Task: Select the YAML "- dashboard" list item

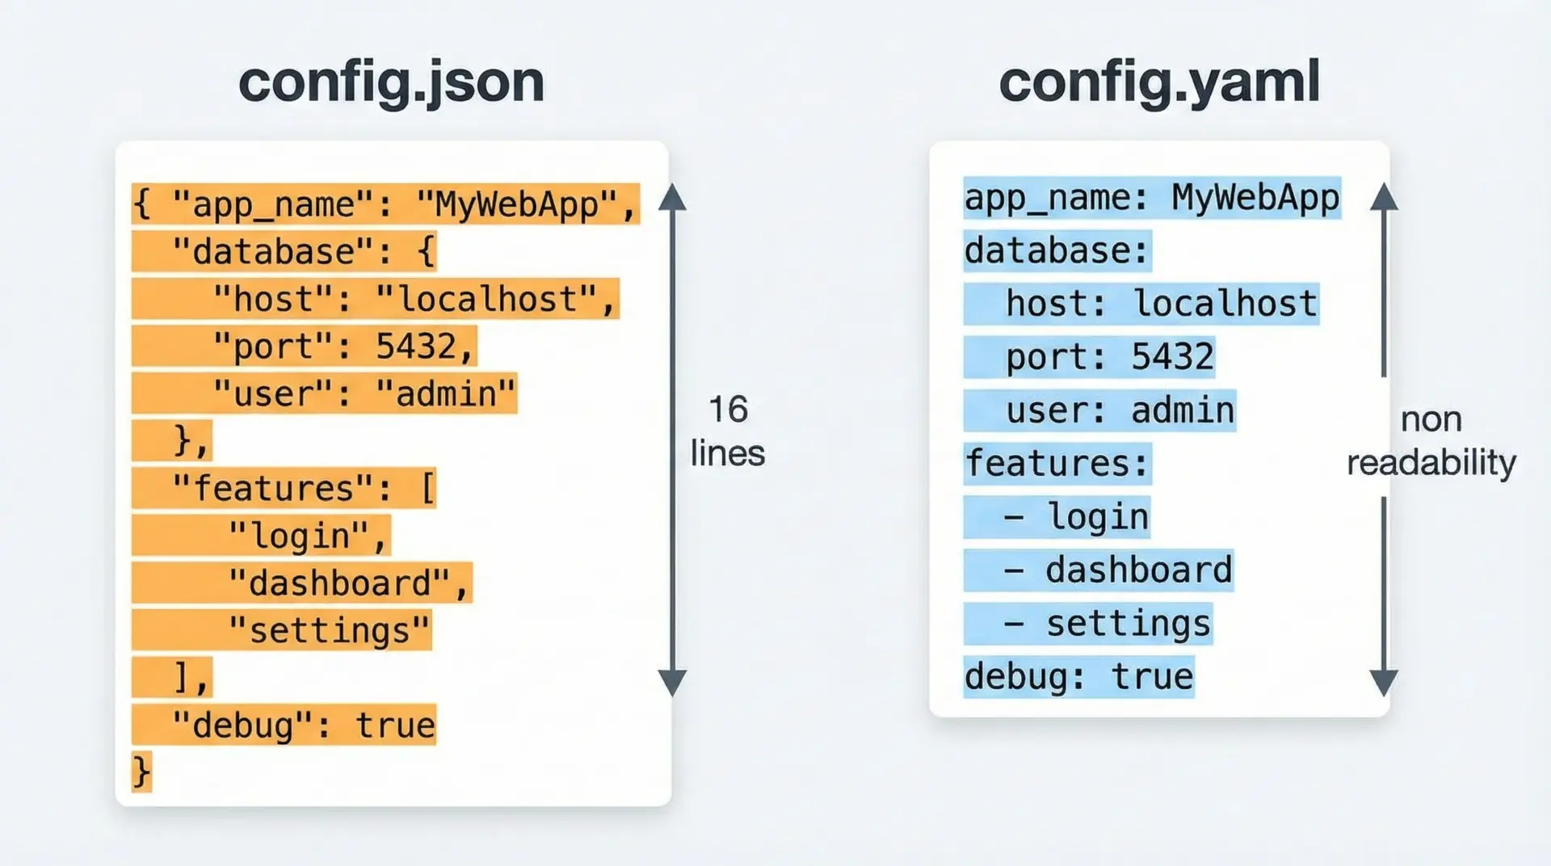Action: pos(1117,570)
